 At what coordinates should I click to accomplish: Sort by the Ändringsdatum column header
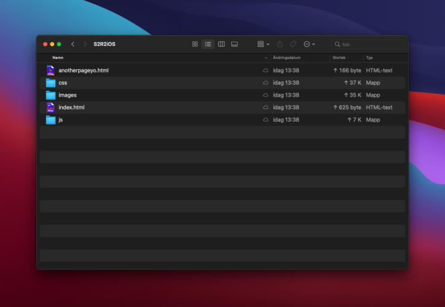click(286, 58)
